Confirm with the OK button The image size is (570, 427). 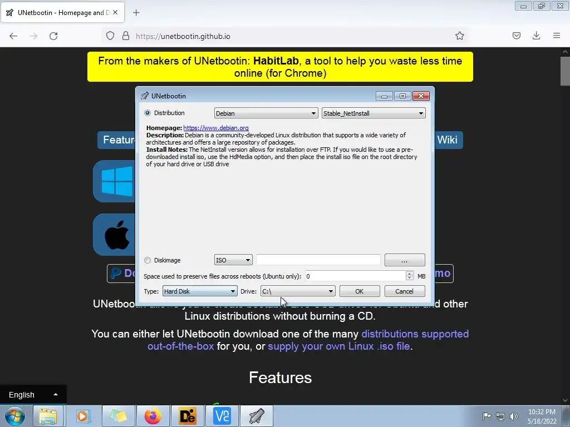360,291
